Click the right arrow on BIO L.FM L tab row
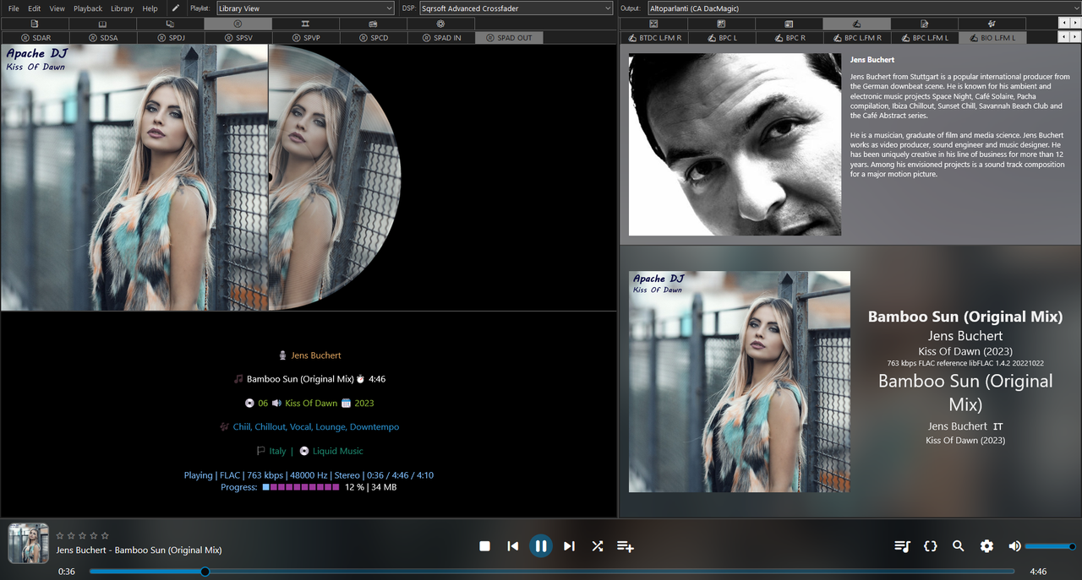 click(x=1074, y=37)
